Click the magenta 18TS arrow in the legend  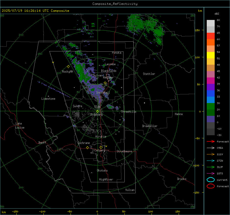tap(211, 174)
